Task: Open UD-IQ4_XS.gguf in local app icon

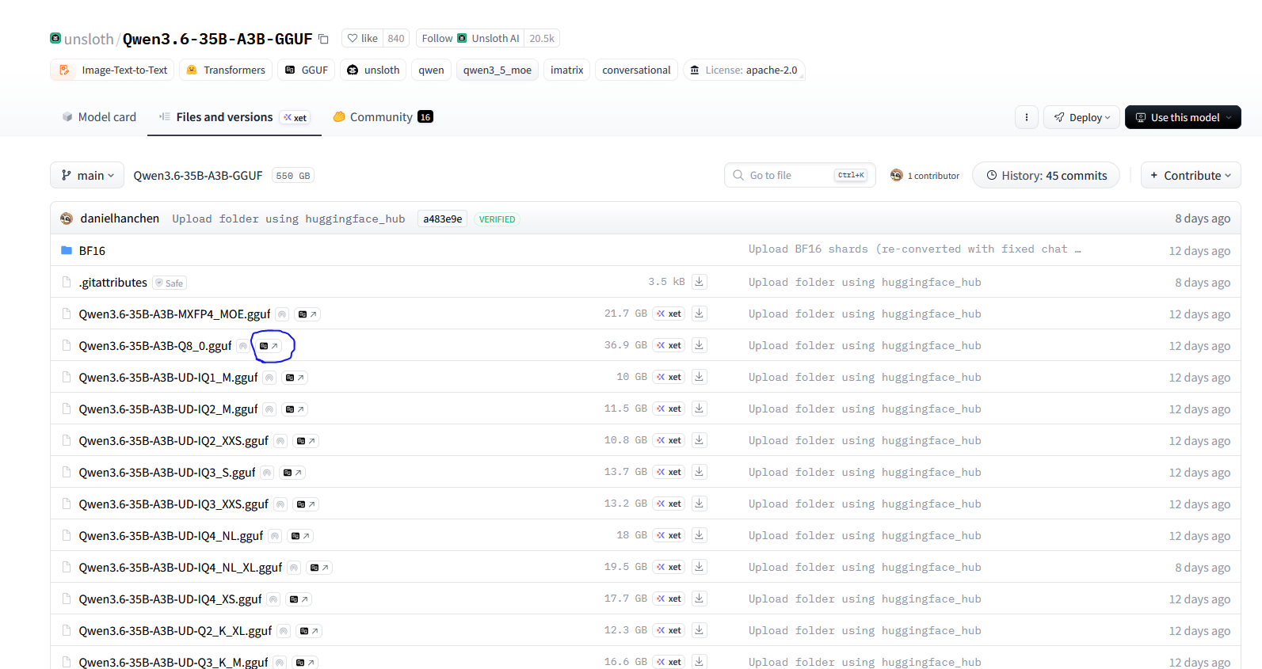Action: pos(299,599)
